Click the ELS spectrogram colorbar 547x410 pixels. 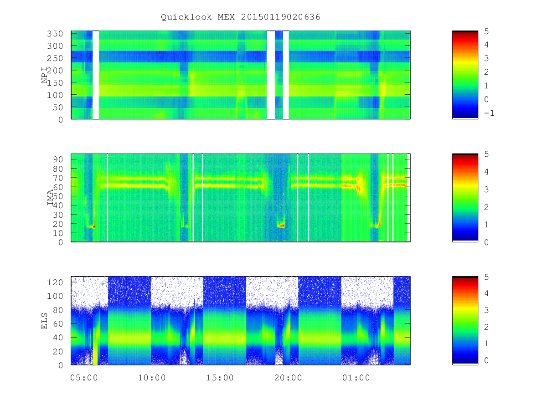click(x=465, y=321)
